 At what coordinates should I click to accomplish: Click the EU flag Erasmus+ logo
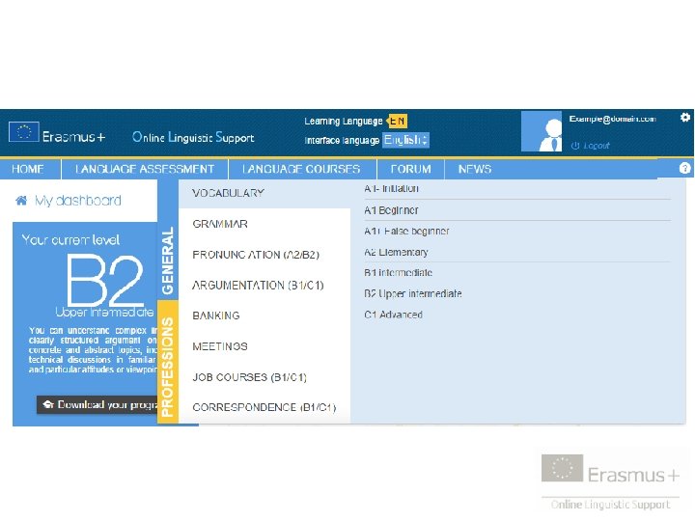pos(57,133)
